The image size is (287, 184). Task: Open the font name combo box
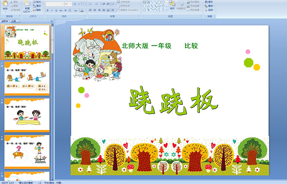coord(55,4)
